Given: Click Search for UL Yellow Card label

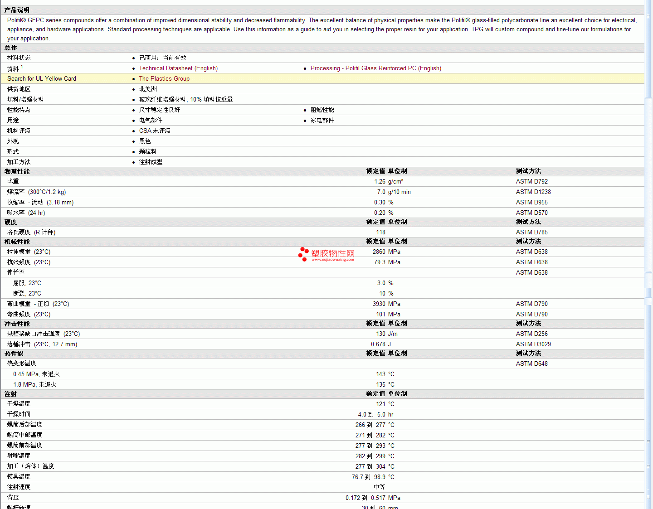Looking at the screenshot, I should [42, 78].
